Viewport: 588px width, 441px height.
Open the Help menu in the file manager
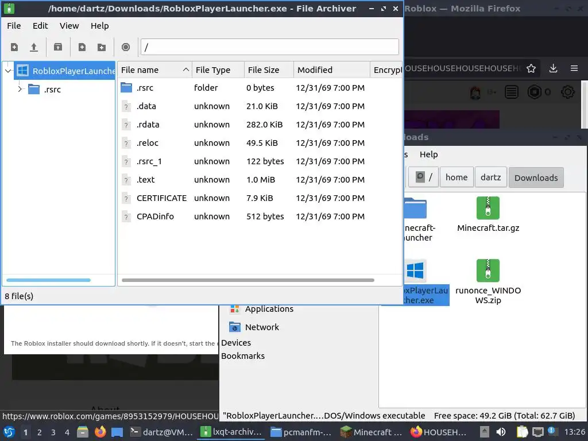tap(428, 154)
